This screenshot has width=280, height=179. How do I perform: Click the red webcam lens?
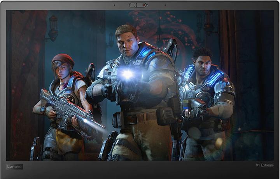[x=144, y=5]
